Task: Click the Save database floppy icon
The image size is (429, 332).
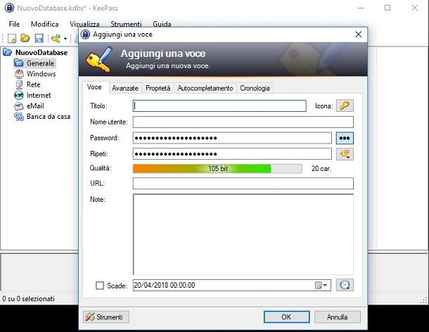Action: (x=39, y=38)
